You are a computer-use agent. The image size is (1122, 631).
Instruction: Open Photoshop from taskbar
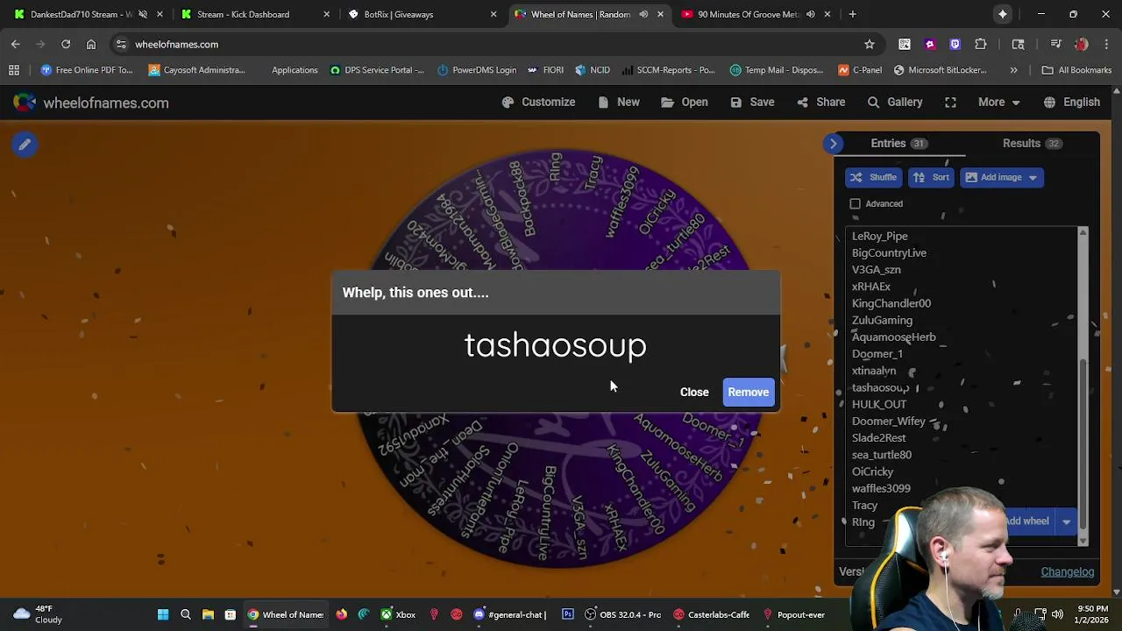(x=568, y=614)
